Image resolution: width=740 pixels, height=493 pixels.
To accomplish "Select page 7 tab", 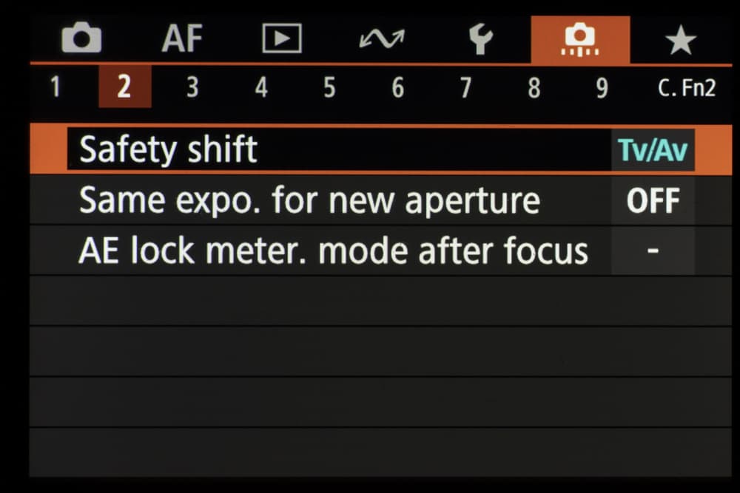I will (x=465, y=88).
